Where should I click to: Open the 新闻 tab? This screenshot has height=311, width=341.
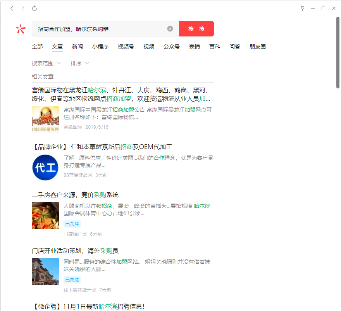point(77,47)
